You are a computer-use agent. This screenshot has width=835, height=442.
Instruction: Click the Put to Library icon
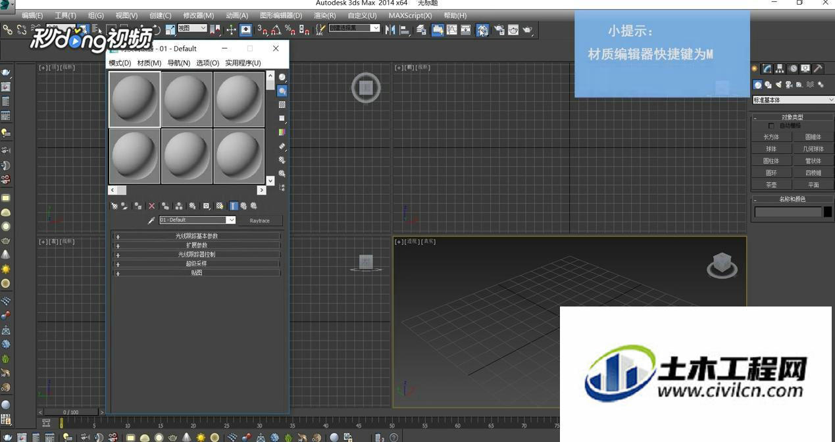pos(192,206)
